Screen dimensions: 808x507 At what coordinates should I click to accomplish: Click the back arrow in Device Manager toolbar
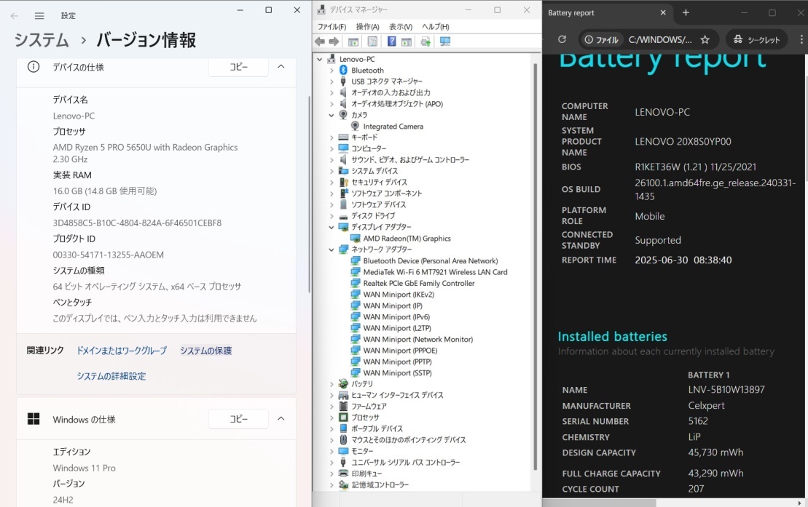click(320, 41)
